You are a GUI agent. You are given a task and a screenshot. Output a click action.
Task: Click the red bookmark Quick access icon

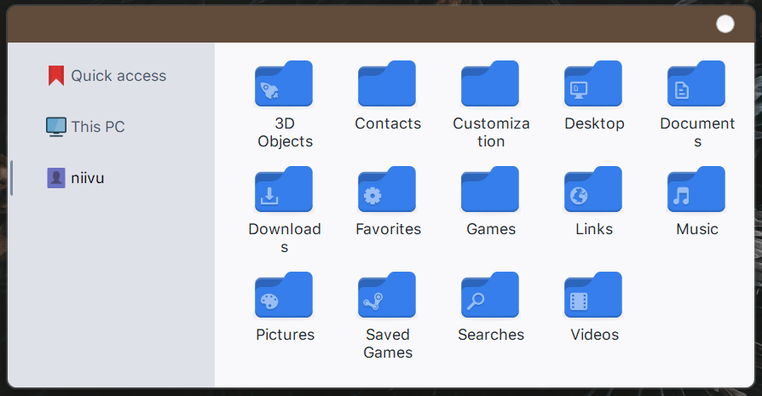point(56,76)
